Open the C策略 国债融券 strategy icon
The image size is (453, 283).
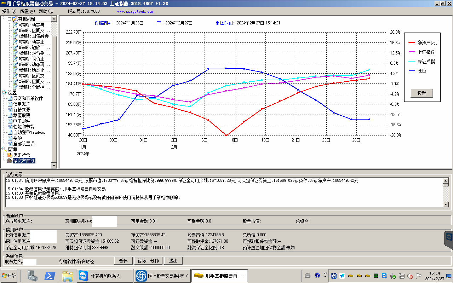[15, 36]
